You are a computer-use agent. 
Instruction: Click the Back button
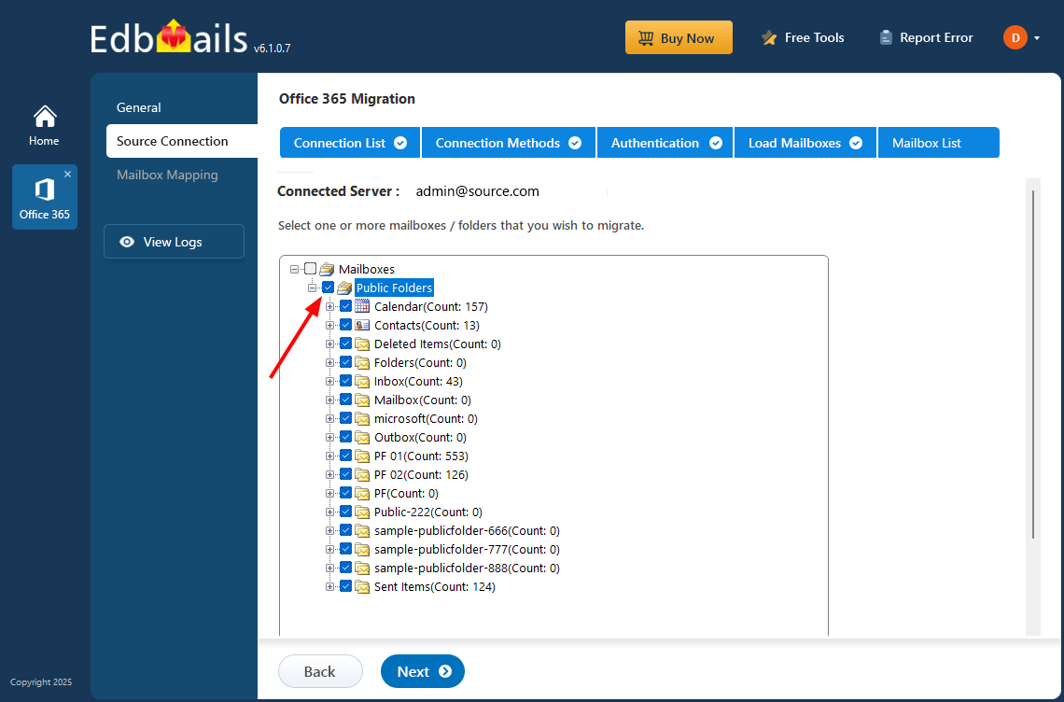(320, 671)
